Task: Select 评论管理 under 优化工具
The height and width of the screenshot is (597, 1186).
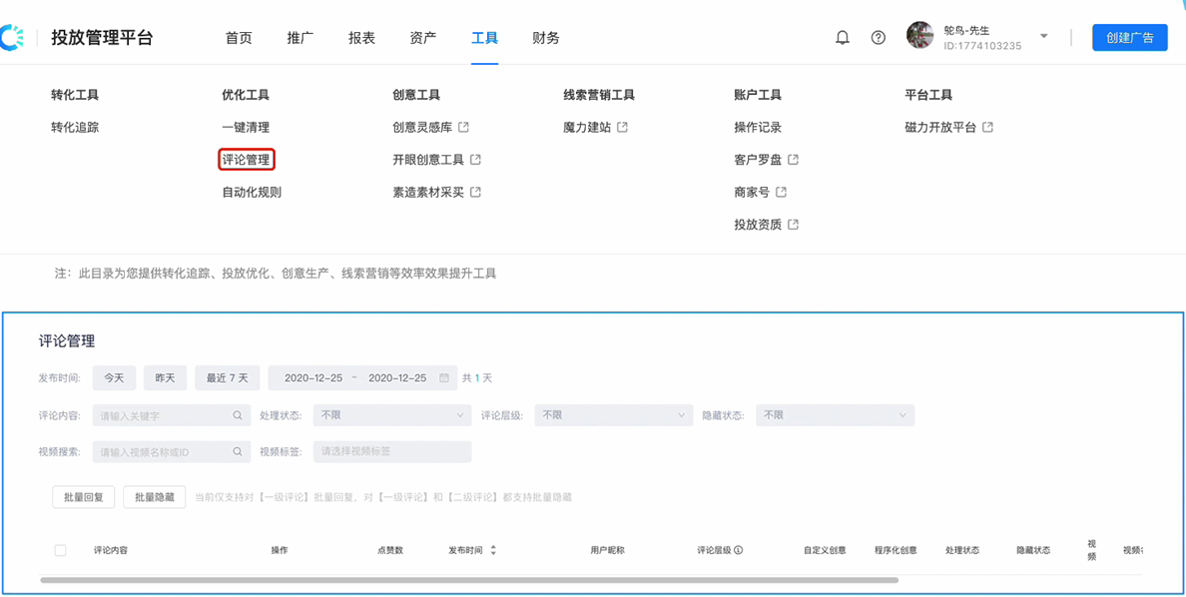Action: (x=246, y=160)
